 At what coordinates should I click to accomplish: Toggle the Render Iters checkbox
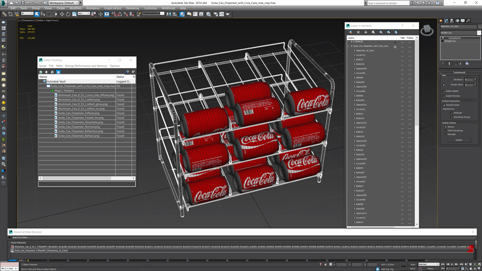point(444,85)
